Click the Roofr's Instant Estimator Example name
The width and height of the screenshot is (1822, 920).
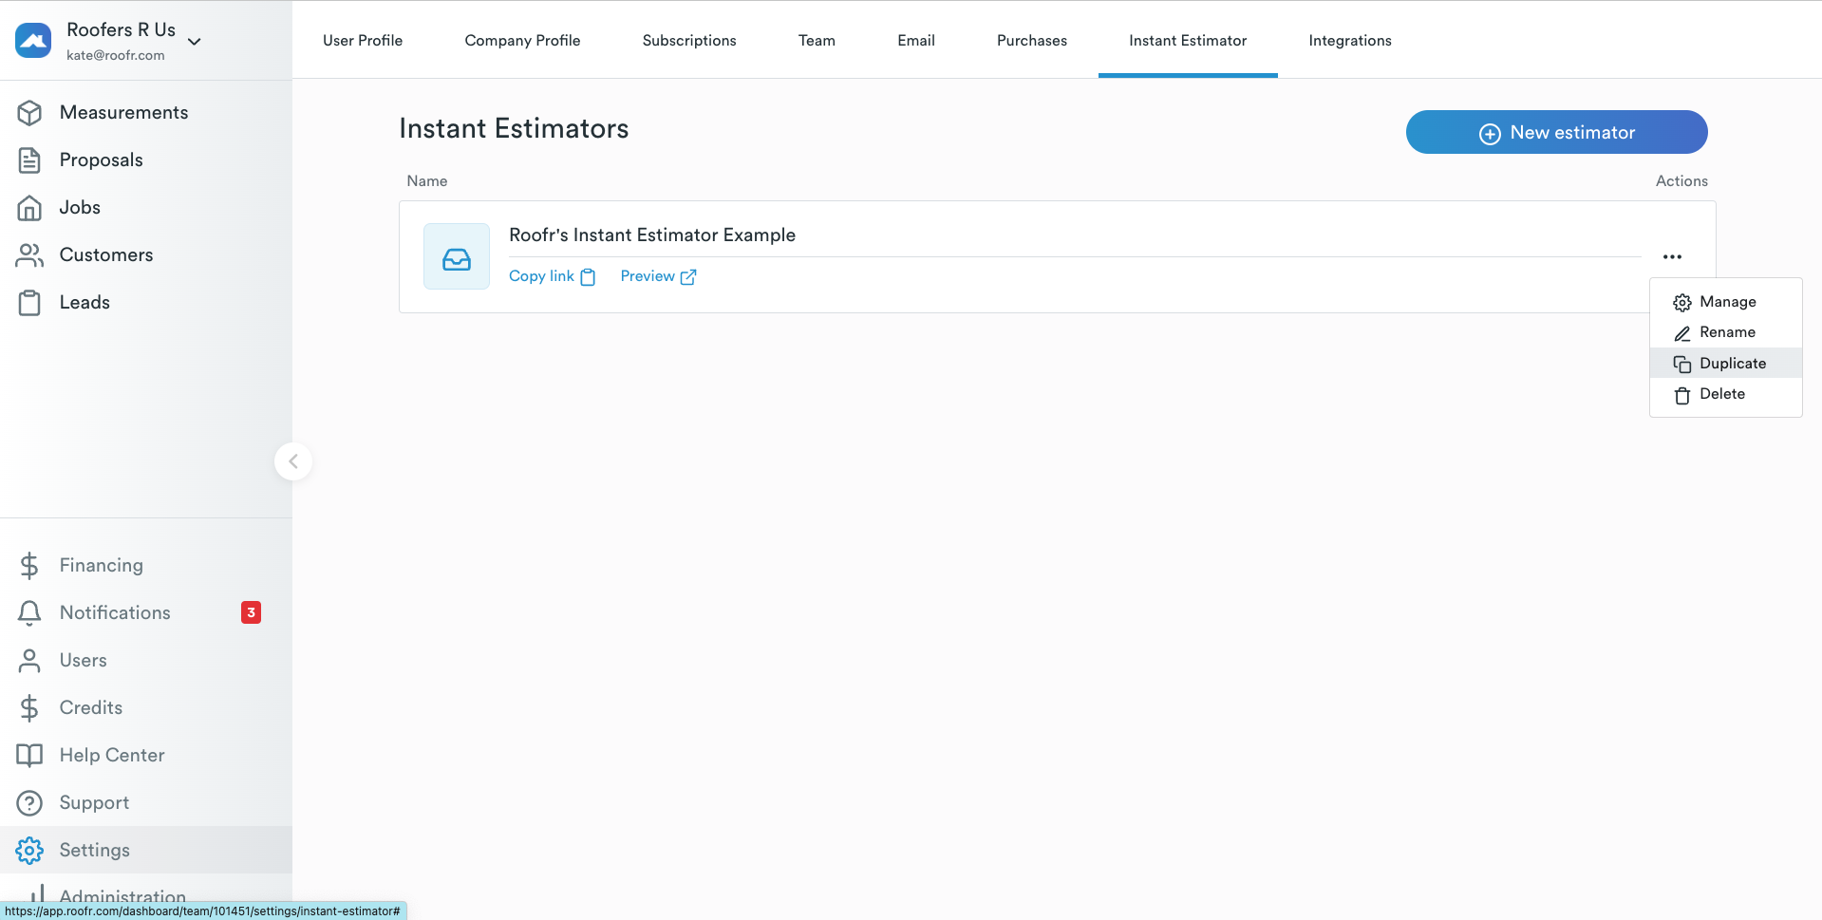tap(652, 235)
